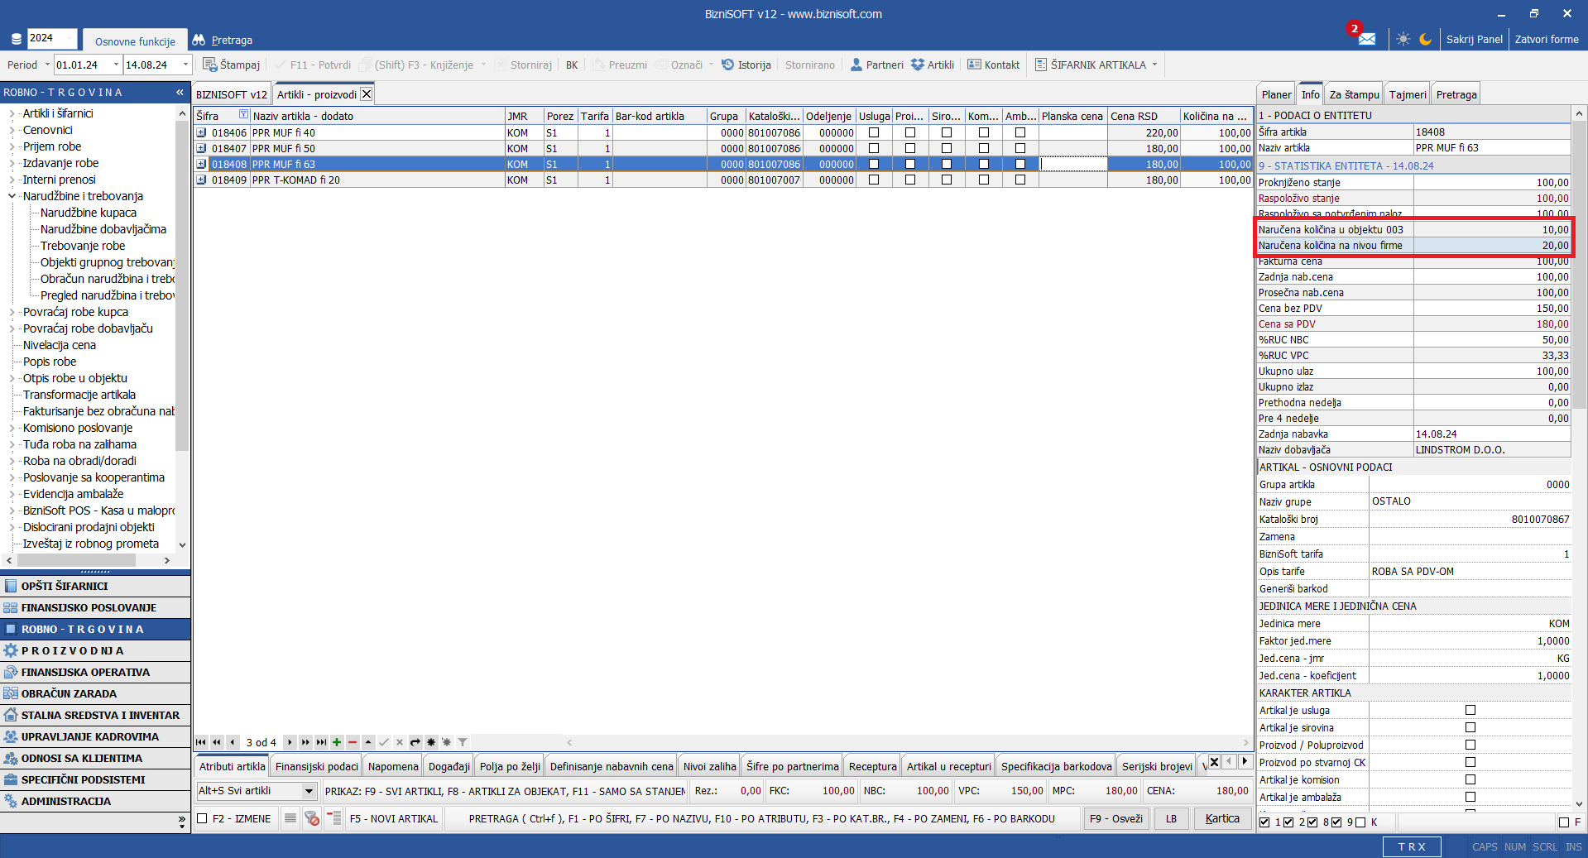Click the Kartica button
The height and width of the screenshot is (858, 1588).
1221,818
